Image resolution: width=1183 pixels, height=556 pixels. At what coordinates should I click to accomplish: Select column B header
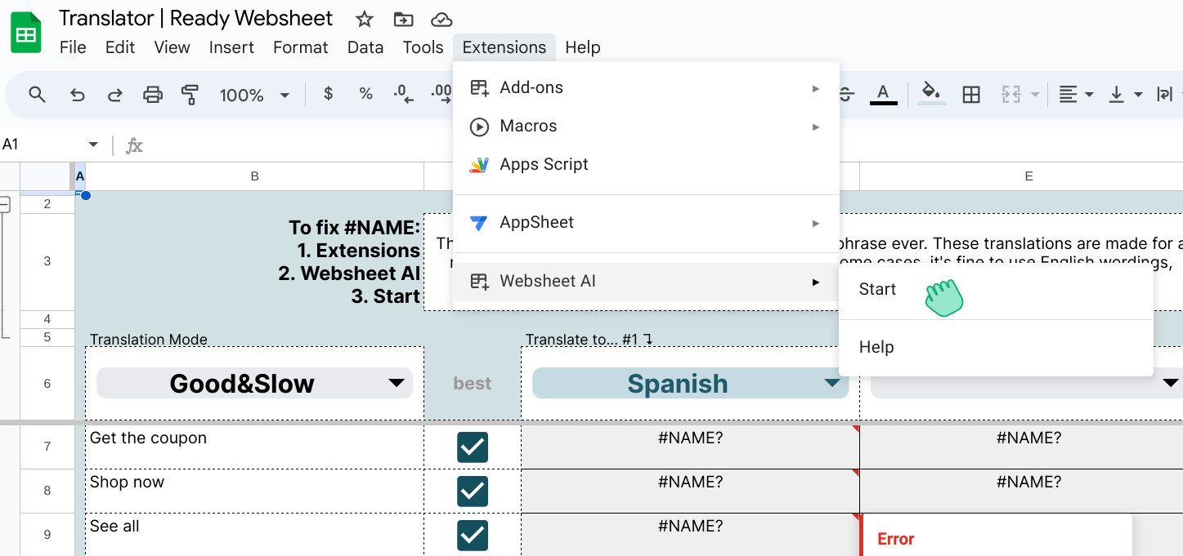point(254,176)
